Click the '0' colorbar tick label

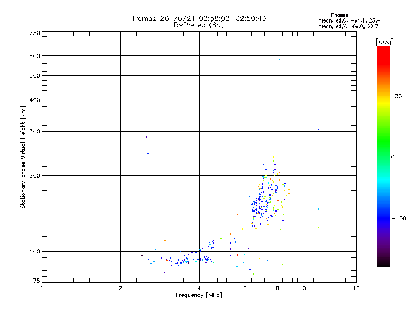click(x=392, y=158)
